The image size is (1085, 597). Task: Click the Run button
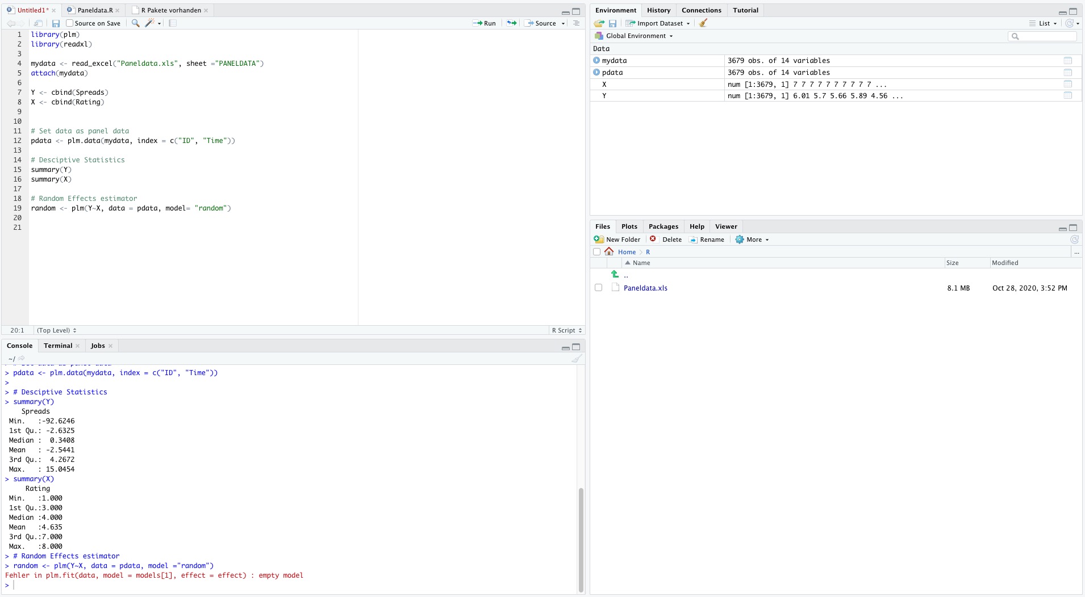(485, 23)
